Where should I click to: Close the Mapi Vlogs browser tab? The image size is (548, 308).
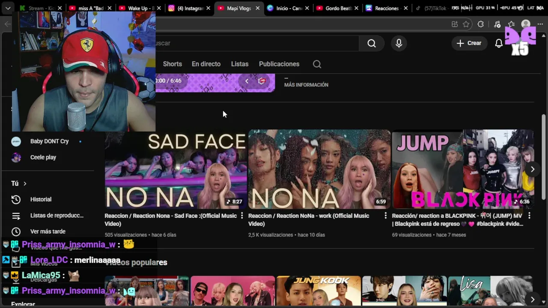point(257,8)
